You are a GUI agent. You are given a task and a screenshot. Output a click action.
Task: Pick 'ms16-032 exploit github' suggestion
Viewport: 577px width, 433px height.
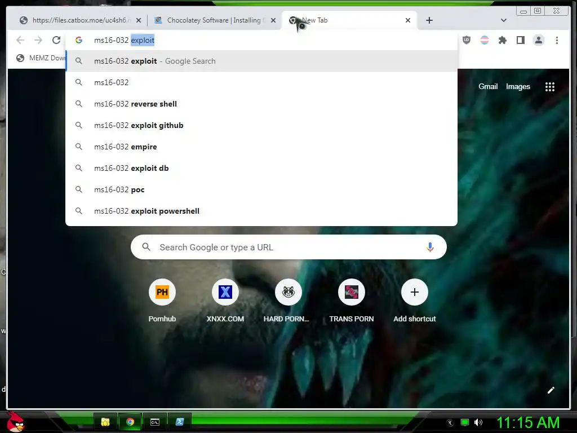(x=261, y=125)
